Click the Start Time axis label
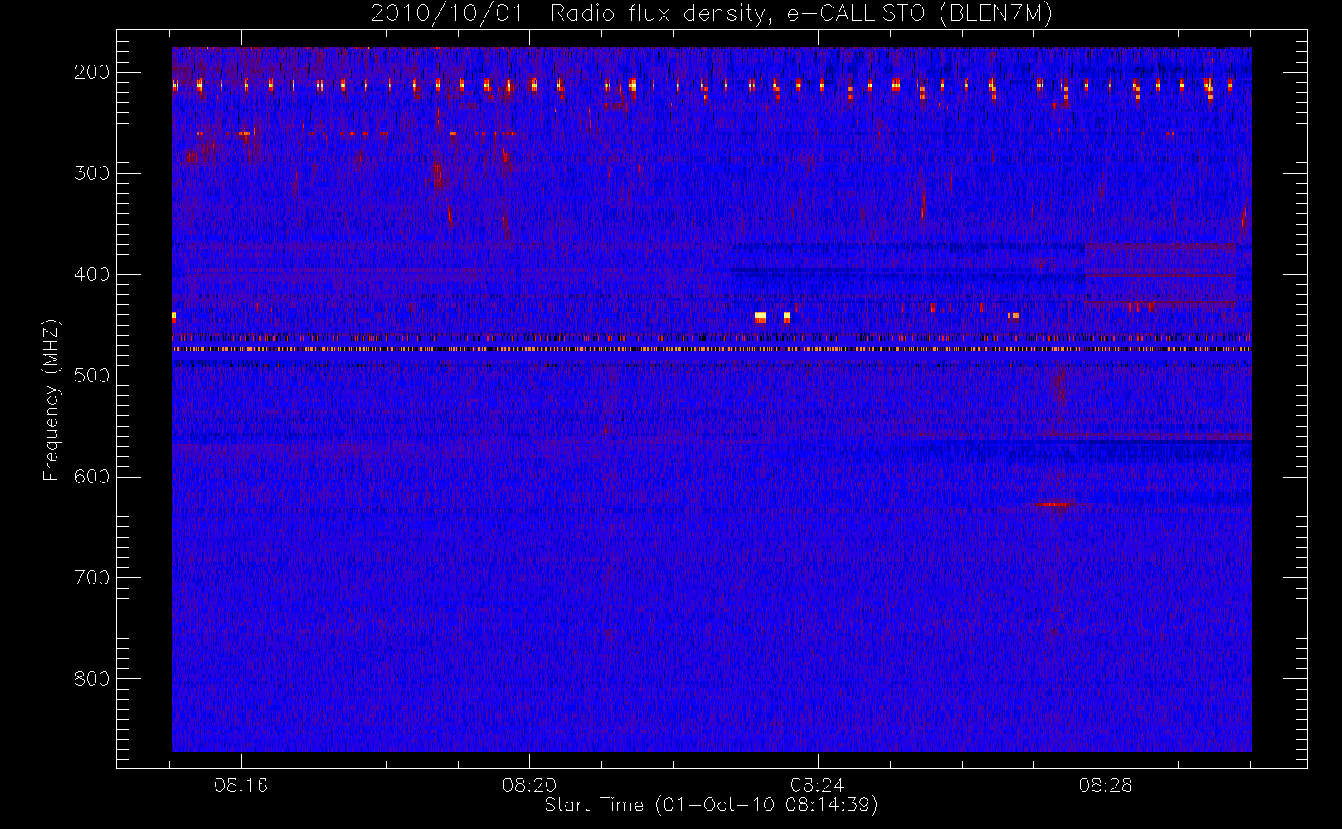 (712, 805)
